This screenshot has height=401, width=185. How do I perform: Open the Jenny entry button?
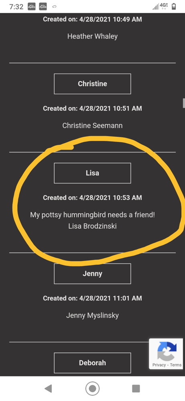coord(92,274)
